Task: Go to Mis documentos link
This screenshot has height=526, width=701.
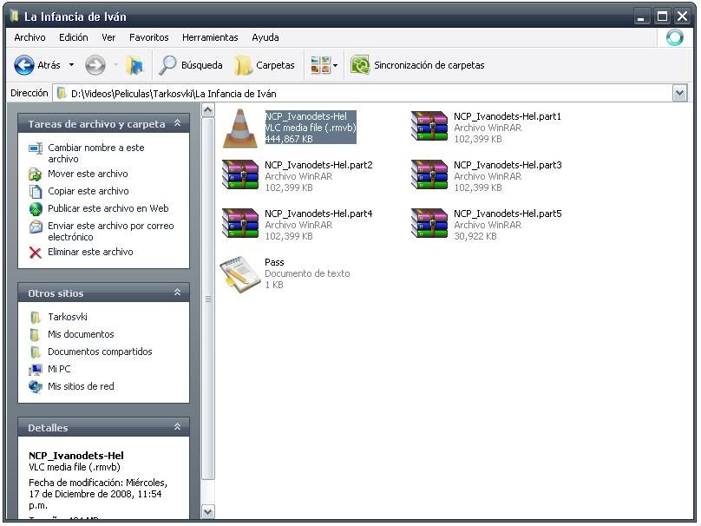Action: click(81, 334)
